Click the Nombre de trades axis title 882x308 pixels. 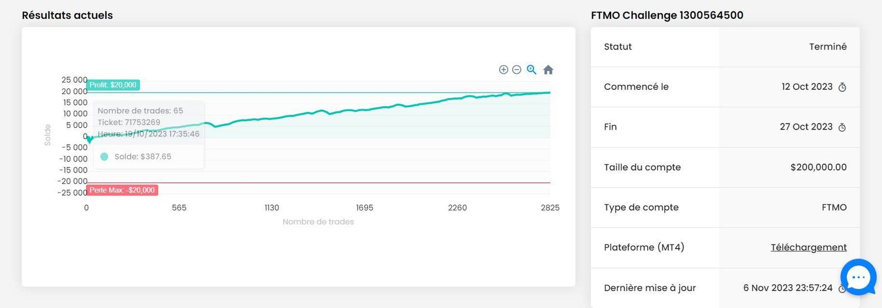click(x=318, y=221)
